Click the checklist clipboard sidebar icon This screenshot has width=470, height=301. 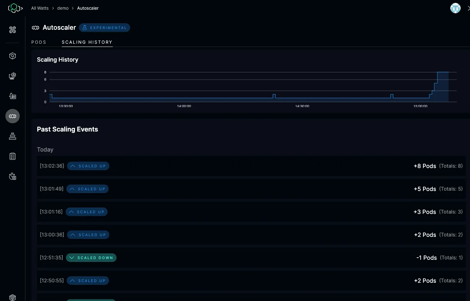point(13,156)
